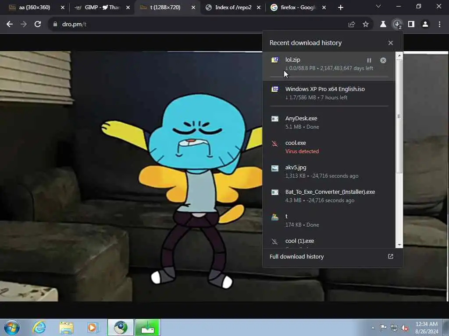Show hidden tray icons arrow
This screenshot has height=336, width=449.
373,328
